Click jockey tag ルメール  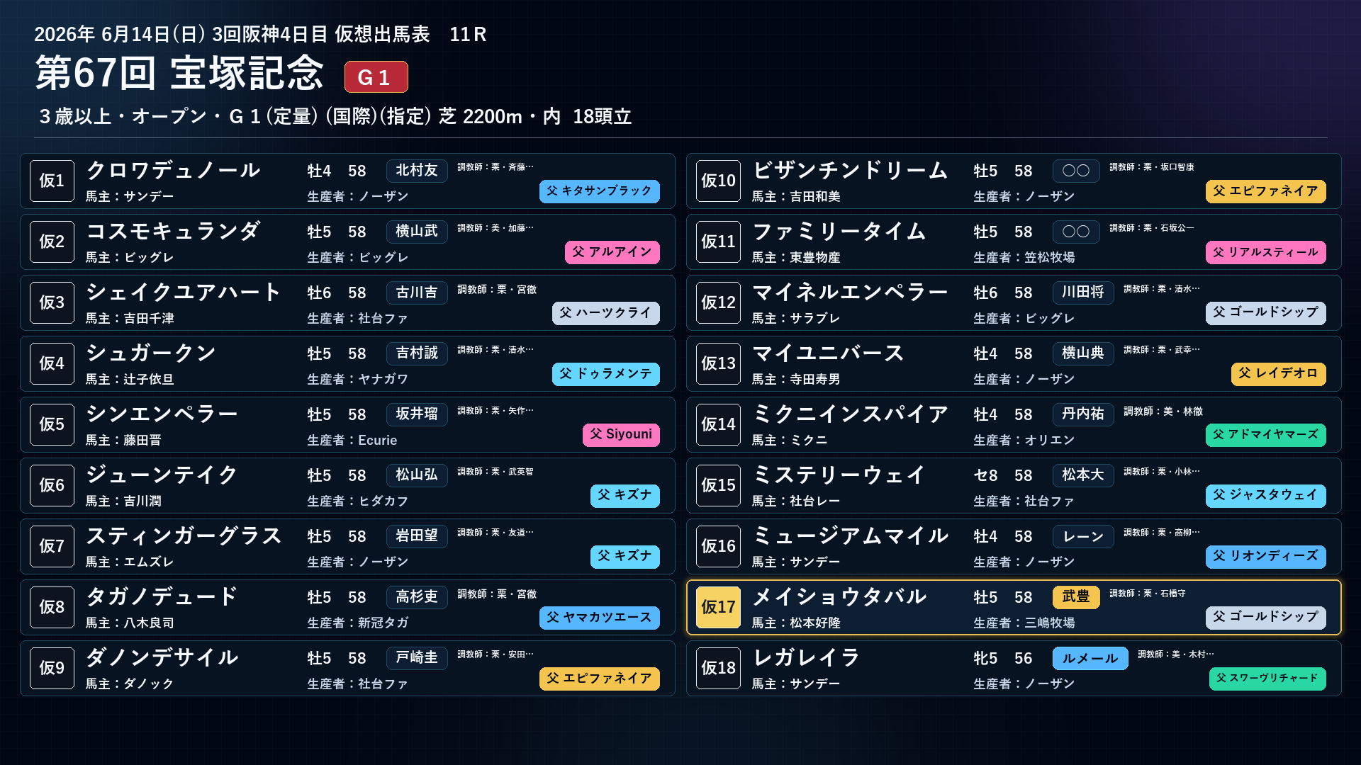point(1090,658)
